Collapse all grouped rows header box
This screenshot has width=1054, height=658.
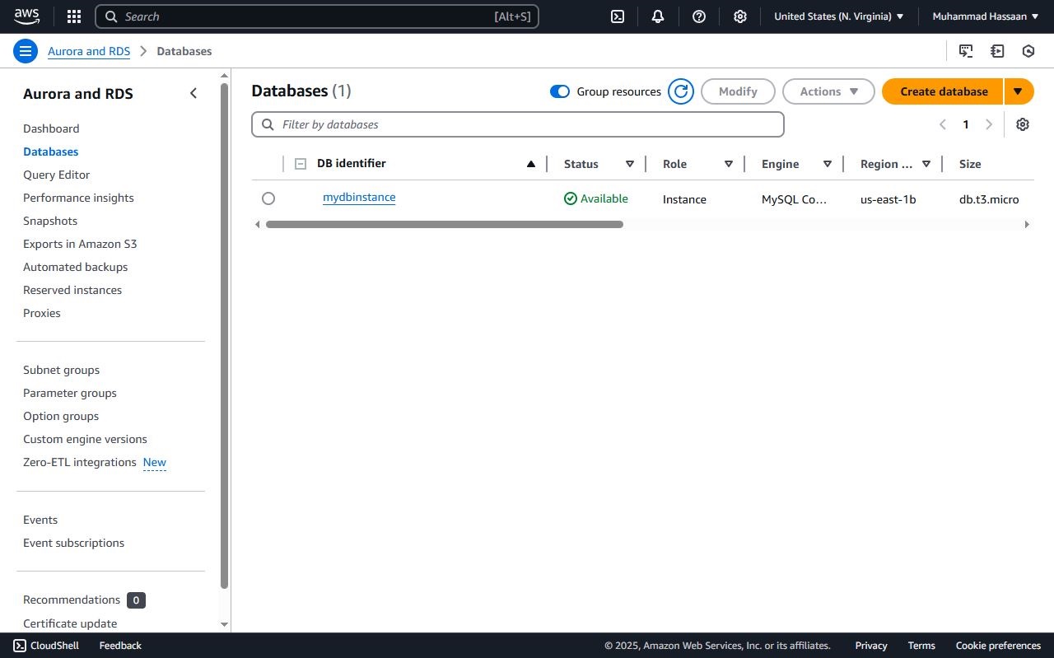[x=301, y=164]
